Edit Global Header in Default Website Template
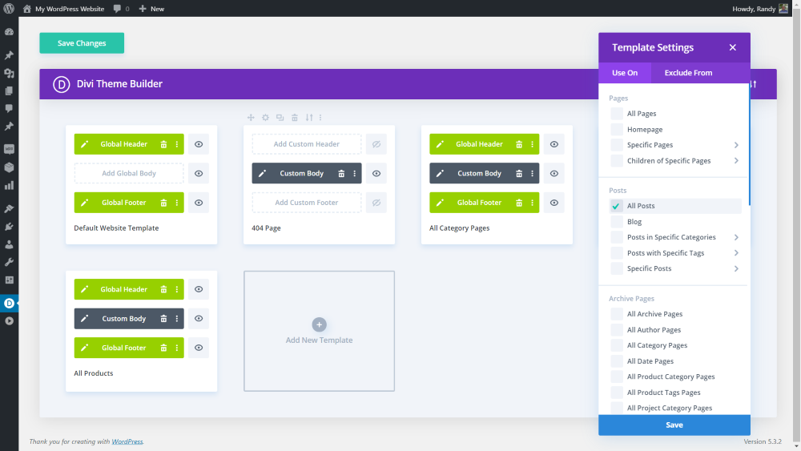Image resolution: width=801 pixels, height=451 pixels. pos(85,144)
